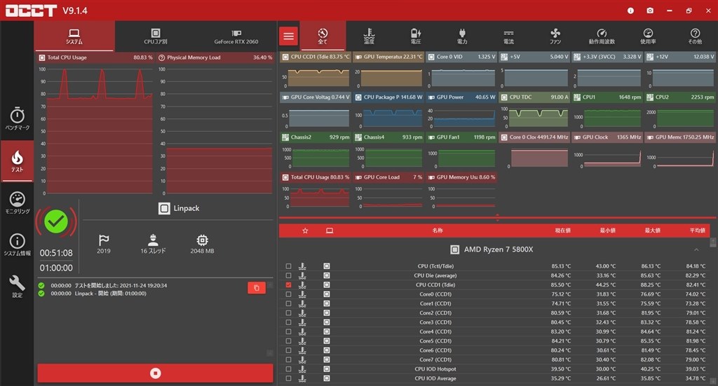Sort by maximum value column header
718x386 pixels.
point(653,230)
